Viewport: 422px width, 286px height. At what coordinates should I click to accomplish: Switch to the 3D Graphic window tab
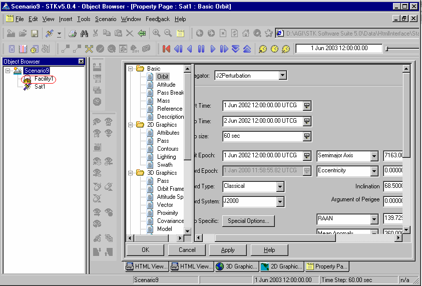[237, 266]
